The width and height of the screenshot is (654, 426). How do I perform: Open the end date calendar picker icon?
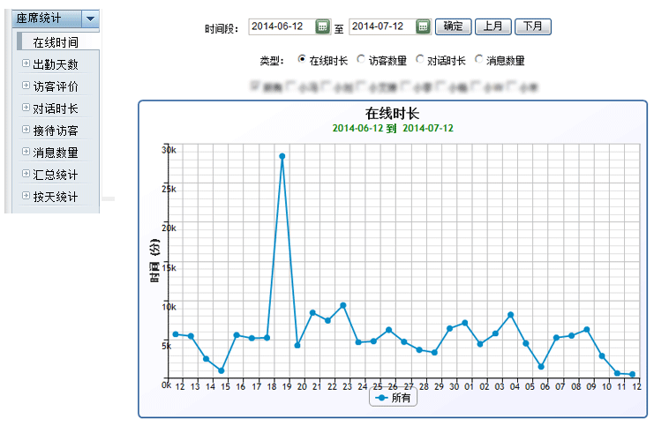pyautogui.click(x=423, y=26)
